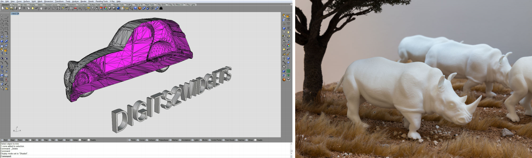
Task: Toggle the Polysurfaces filter checkbox
Action: click(x=157, y=140)
